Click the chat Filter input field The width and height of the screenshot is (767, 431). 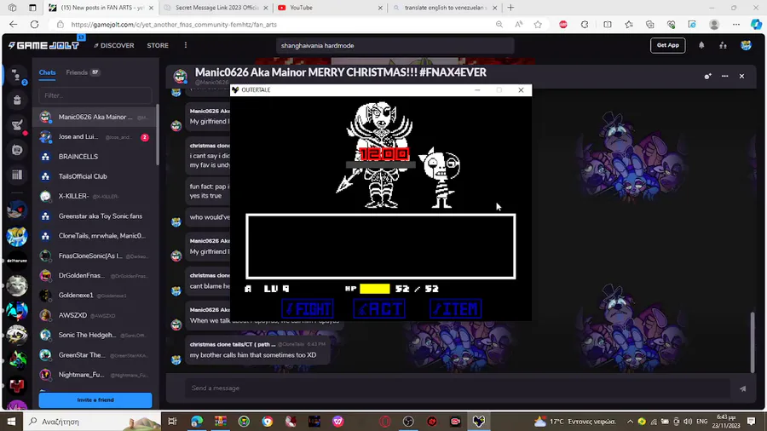tap(95, 95)
